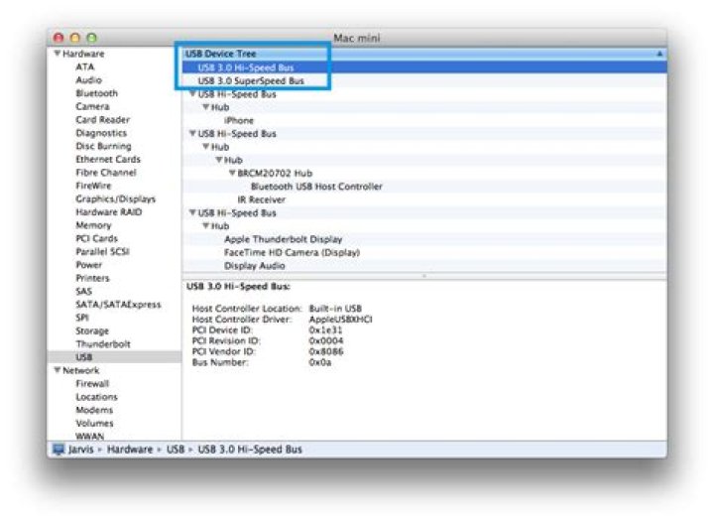Collapse the Hub directly above BRCM20702 Hub

pos(219,160)
